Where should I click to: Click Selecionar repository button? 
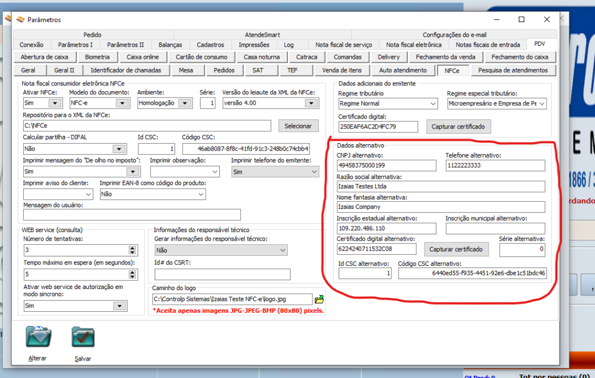[x=298, y=126]
